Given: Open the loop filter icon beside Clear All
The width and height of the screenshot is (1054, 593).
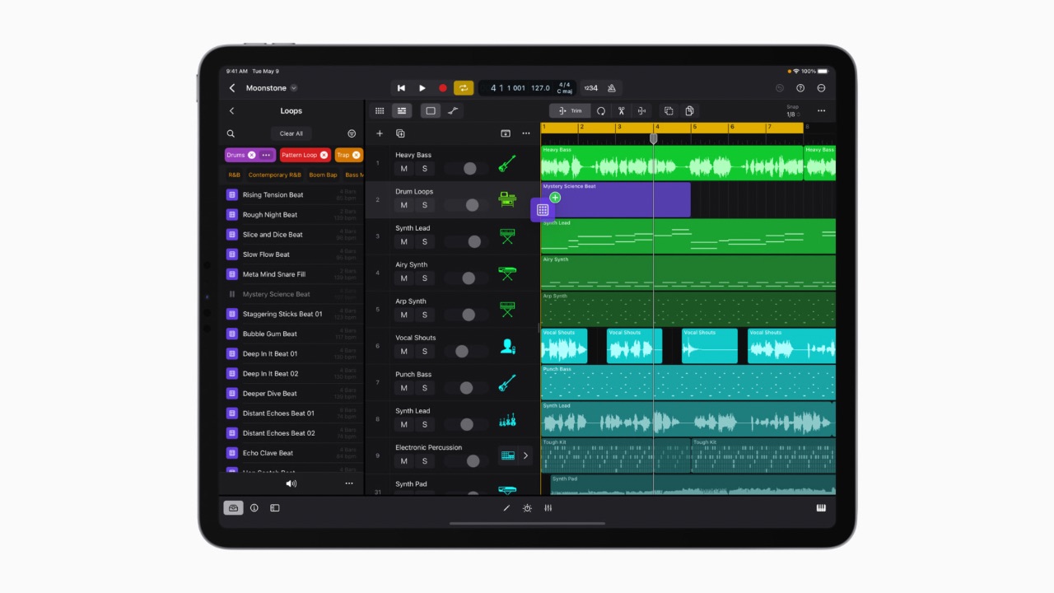Looking at the screenshot, I should pyautogui.click(x=352, y=133).
